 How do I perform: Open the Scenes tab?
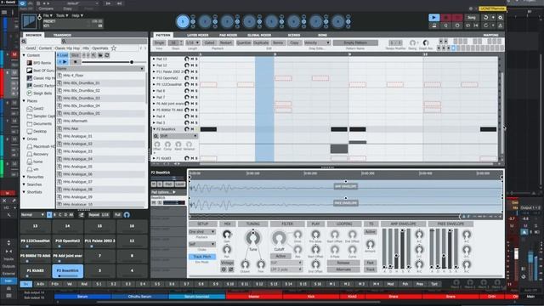(294, 35)
